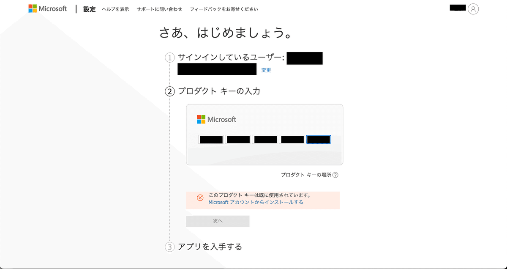Click the サインインしているユーザー step heading
Screen dimensions: 507x269
pyautogui.click(x=231, y=58)
